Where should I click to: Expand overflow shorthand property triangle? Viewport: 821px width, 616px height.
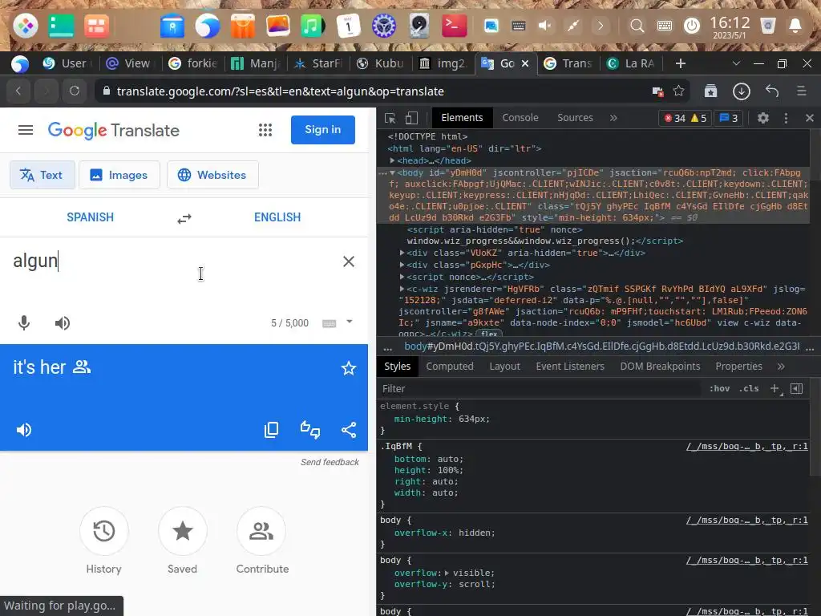point(447,573)
